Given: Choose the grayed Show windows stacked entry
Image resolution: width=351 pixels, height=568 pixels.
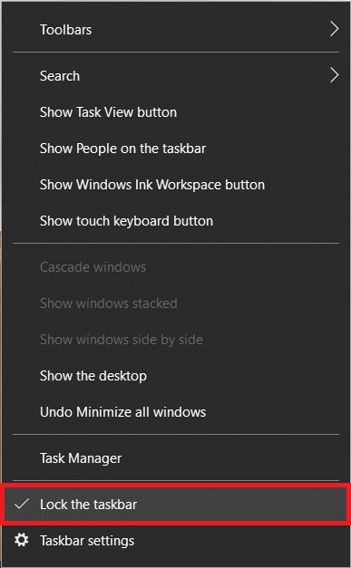Looking at the screenshot, I should click(176, 303).
